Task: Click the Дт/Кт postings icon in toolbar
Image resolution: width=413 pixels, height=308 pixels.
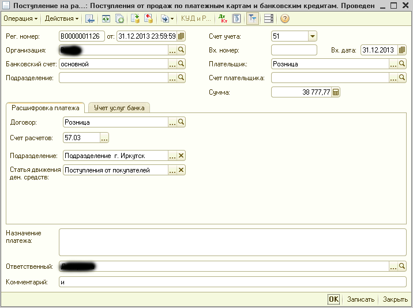Action: click(x=223, y=18)
